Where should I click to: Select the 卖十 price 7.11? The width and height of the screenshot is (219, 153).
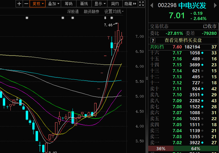177,89
